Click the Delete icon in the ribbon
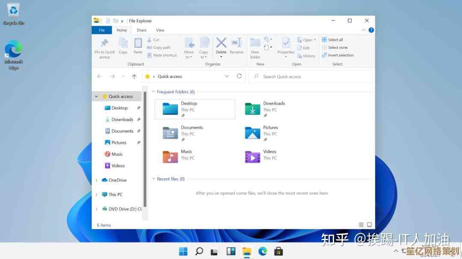Viewport: 462px width, 259px height. coord(221,43)
